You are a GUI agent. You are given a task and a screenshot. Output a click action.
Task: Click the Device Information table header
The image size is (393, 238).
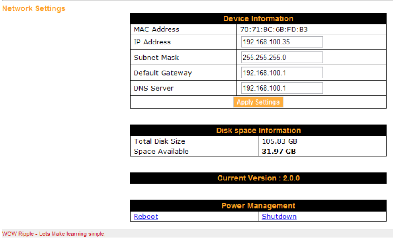258,18
